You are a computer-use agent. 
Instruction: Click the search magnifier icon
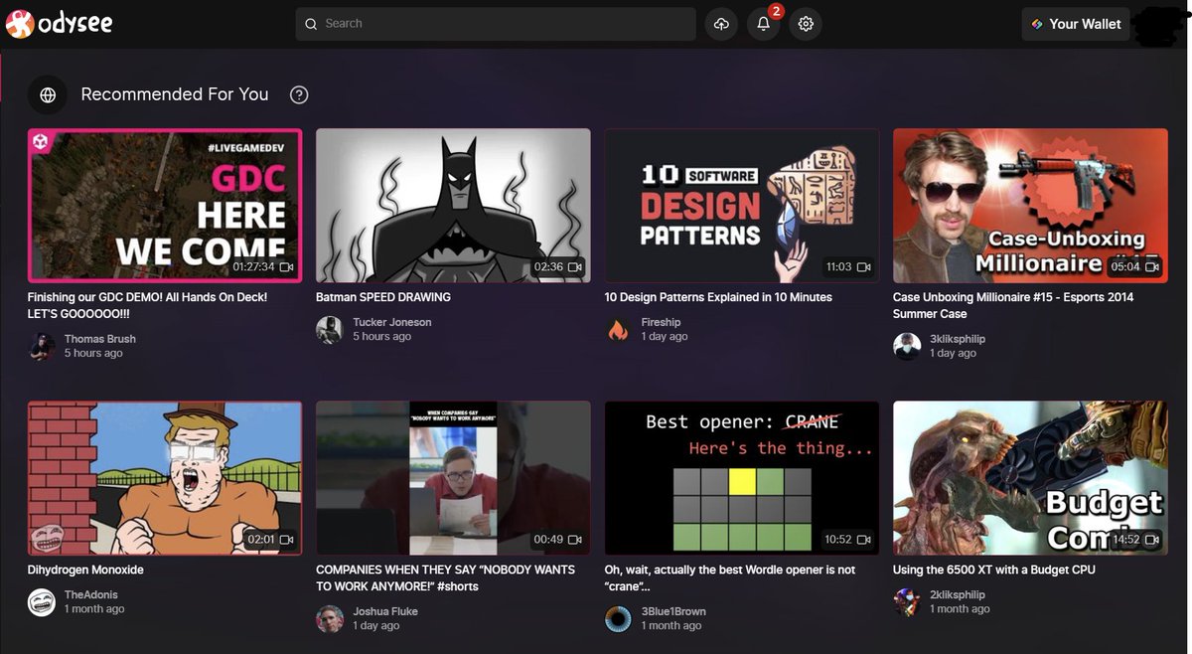pos(311,24)
